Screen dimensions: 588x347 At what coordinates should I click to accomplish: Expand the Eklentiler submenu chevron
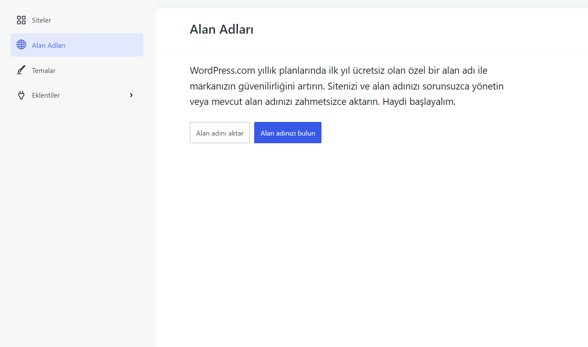point(131,95)
